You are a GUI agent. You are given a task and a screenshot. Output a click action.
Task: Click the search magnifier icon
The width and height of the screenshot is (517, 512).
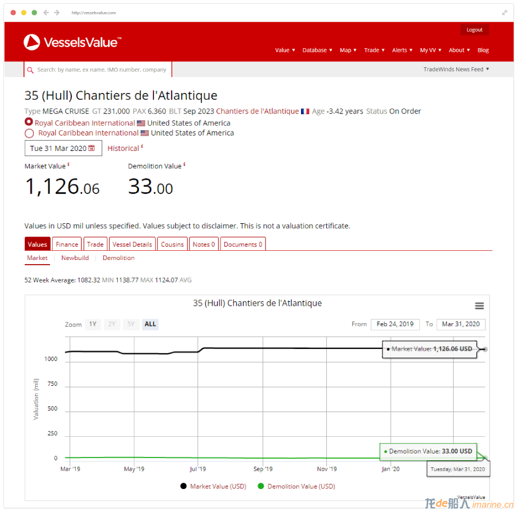click(30, 70)
